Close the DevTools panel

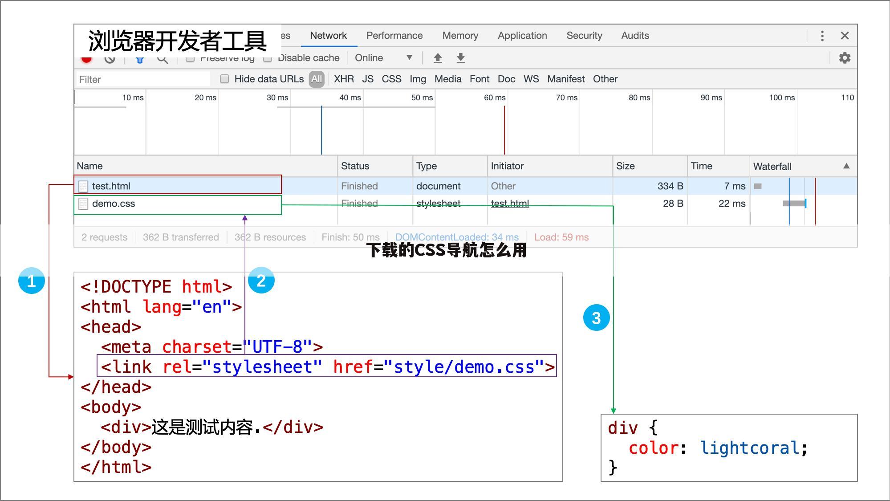(845, 36)
